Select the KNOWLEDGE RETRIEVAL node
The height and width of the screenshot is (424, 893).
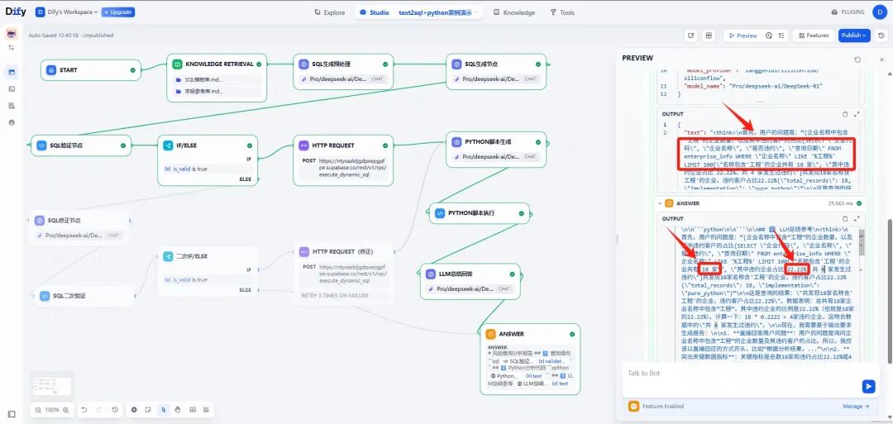click(217, 78)
